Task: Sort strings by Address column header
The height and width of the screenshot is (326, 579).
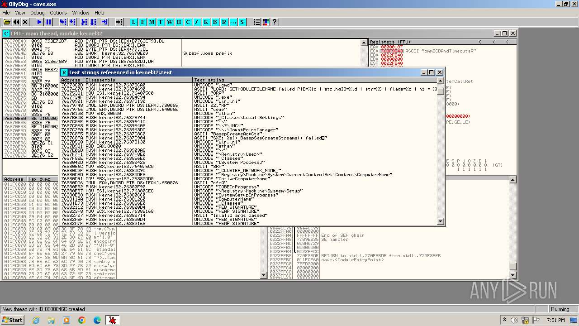Action: [x=72, y=80]
